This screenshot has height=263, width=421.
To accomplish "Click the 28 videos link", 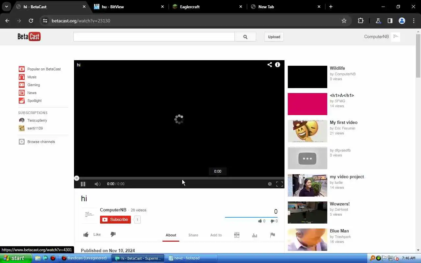I will tap(138, 210).
